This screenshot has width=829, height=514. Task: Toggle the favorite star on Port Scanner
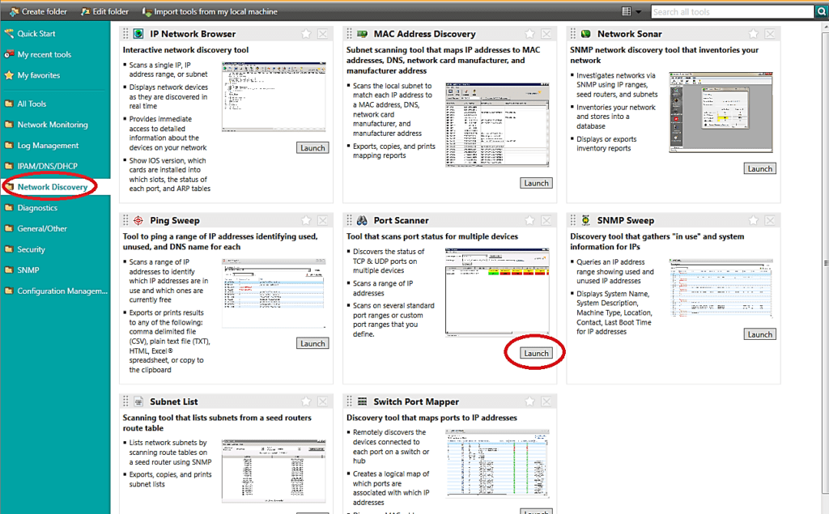click(x=529, y=220)
